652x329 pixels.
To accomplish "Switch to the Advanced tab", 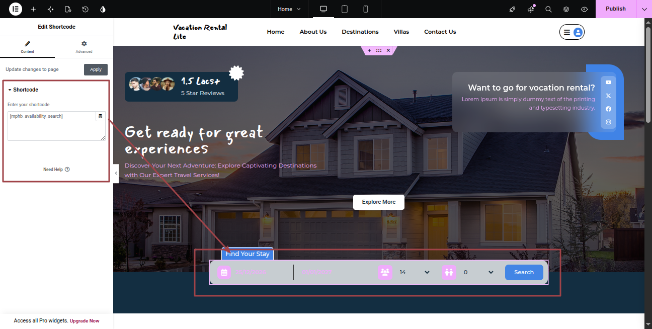I will point(84,47).
